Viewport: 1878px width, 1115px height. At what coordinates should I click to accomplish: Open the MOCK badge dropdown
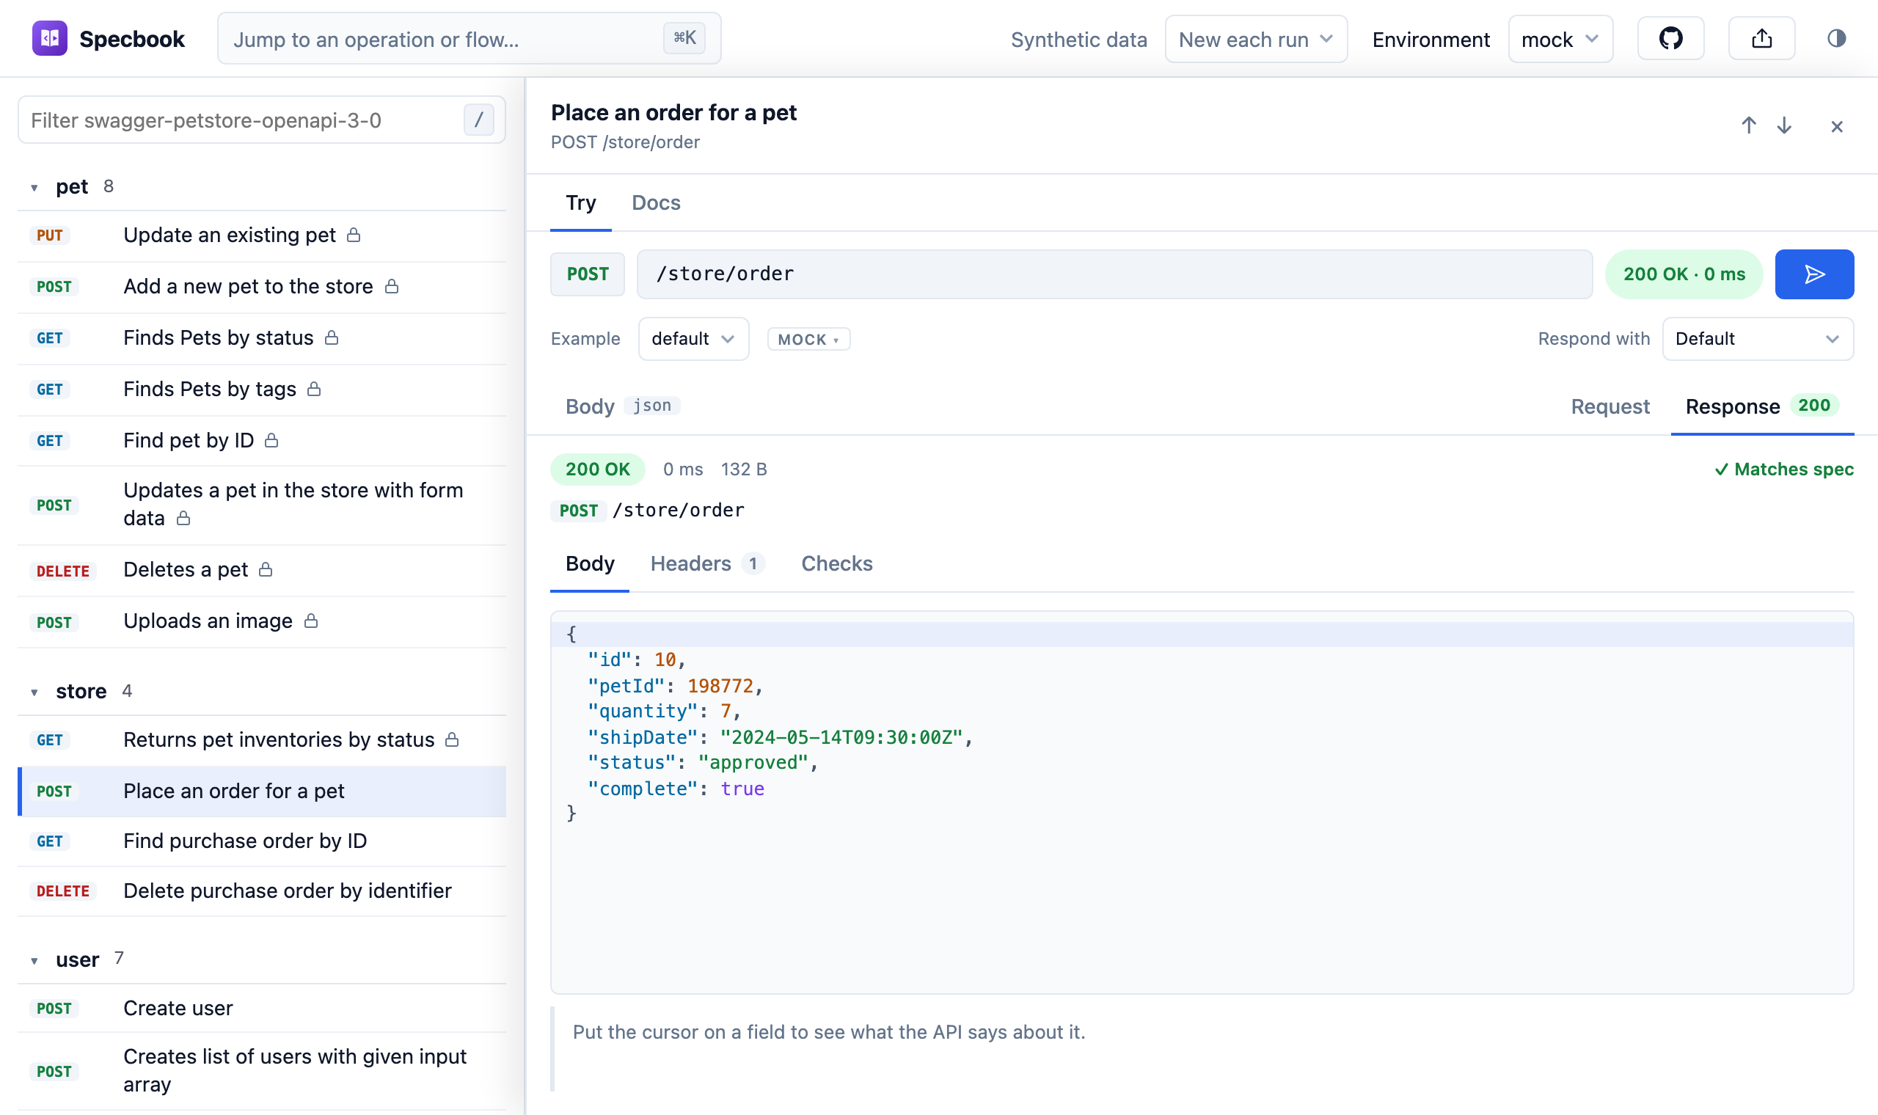(808, 340)
